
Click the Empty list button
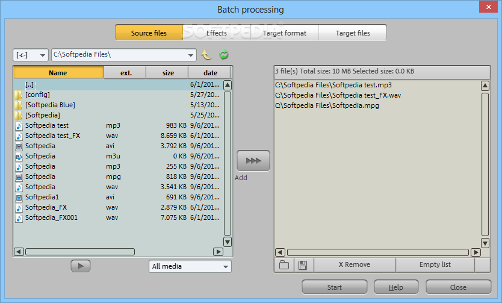tap(435, 264)
